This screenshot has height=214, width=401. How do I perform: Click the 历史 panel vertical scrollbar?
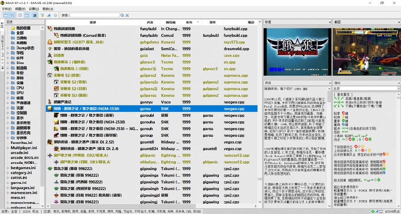point(329,147)
